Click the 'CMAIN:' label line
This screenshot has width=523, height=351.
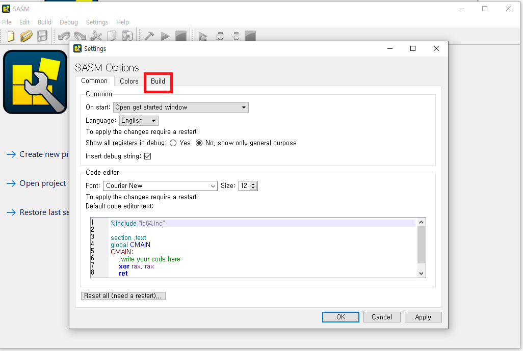[122, 252]
